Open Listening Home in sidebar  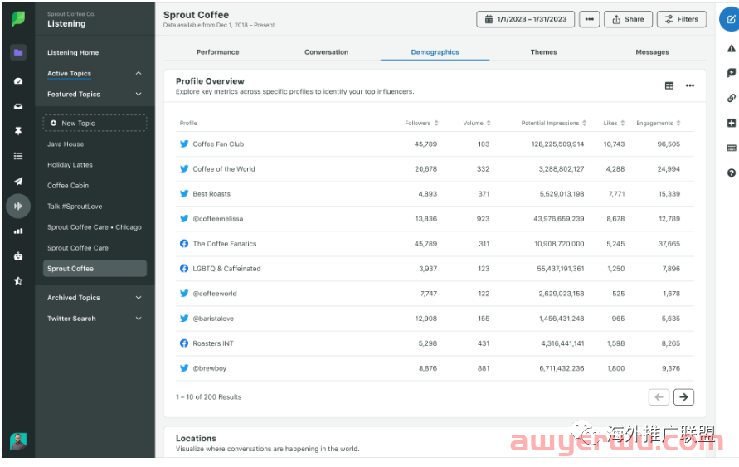coord(73,52)
